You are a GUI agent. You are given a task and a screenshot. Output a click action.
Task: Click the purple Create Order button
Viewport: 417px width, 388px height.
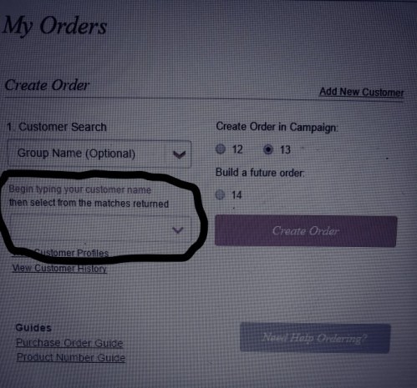(306, 231)
